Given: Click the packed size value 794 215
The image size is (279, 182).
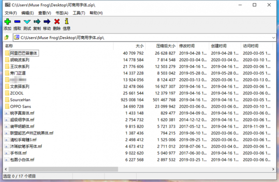Looking at the screenshot, I should pos(168,133).
